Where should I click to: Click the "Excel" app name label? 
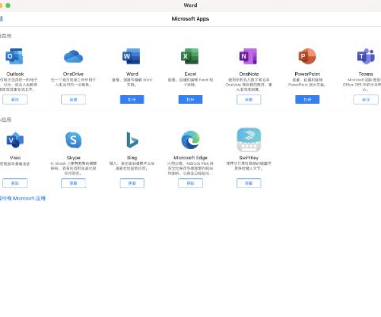[190, 74]
